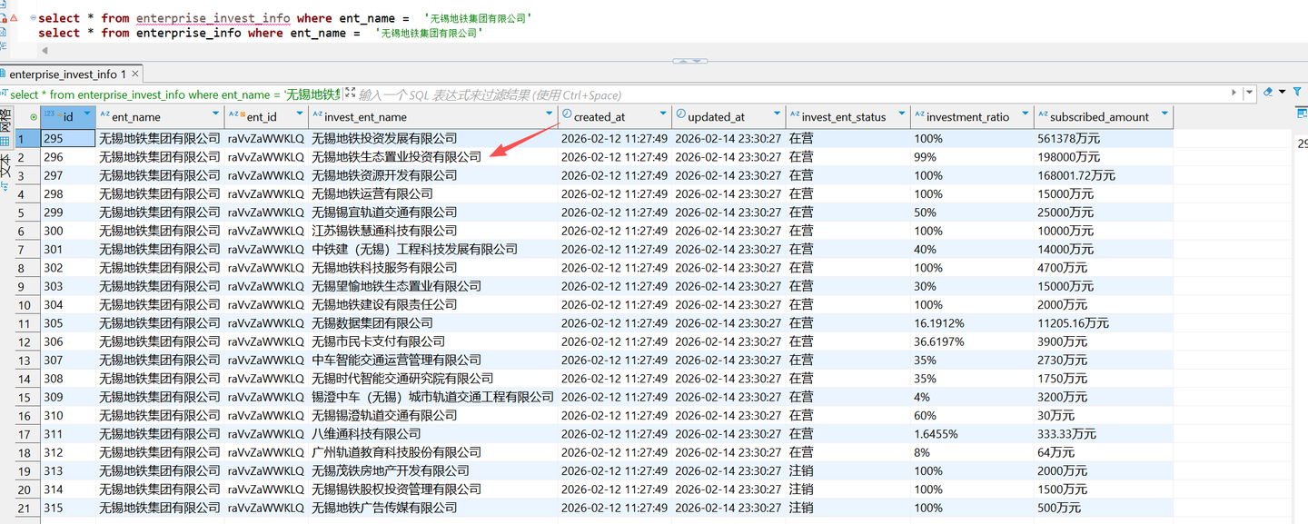
Task: Click ent_id cell in row 300
Action: (266, 231)
